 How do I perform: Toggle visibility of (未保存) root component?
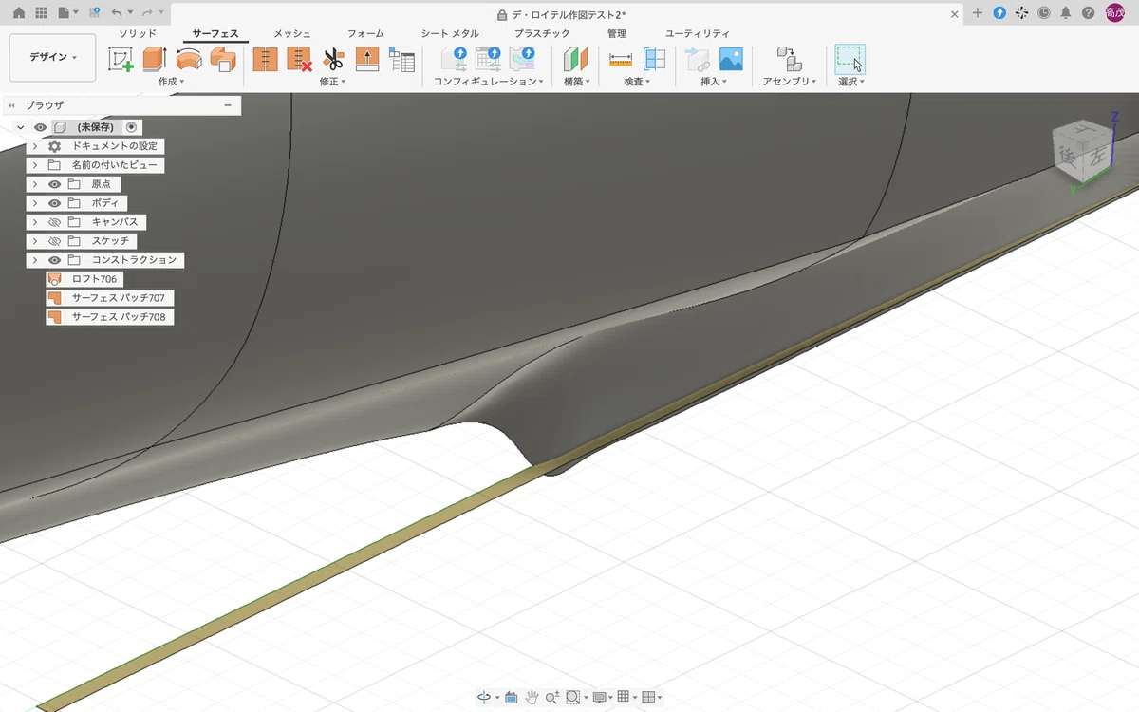tap(40, 127)
